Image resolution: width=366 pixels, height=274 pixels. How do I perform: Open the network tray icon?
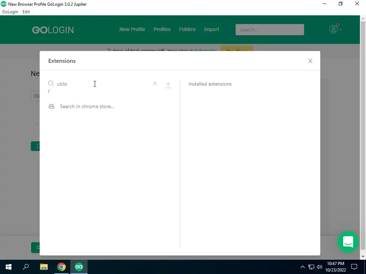click(311, 267)
